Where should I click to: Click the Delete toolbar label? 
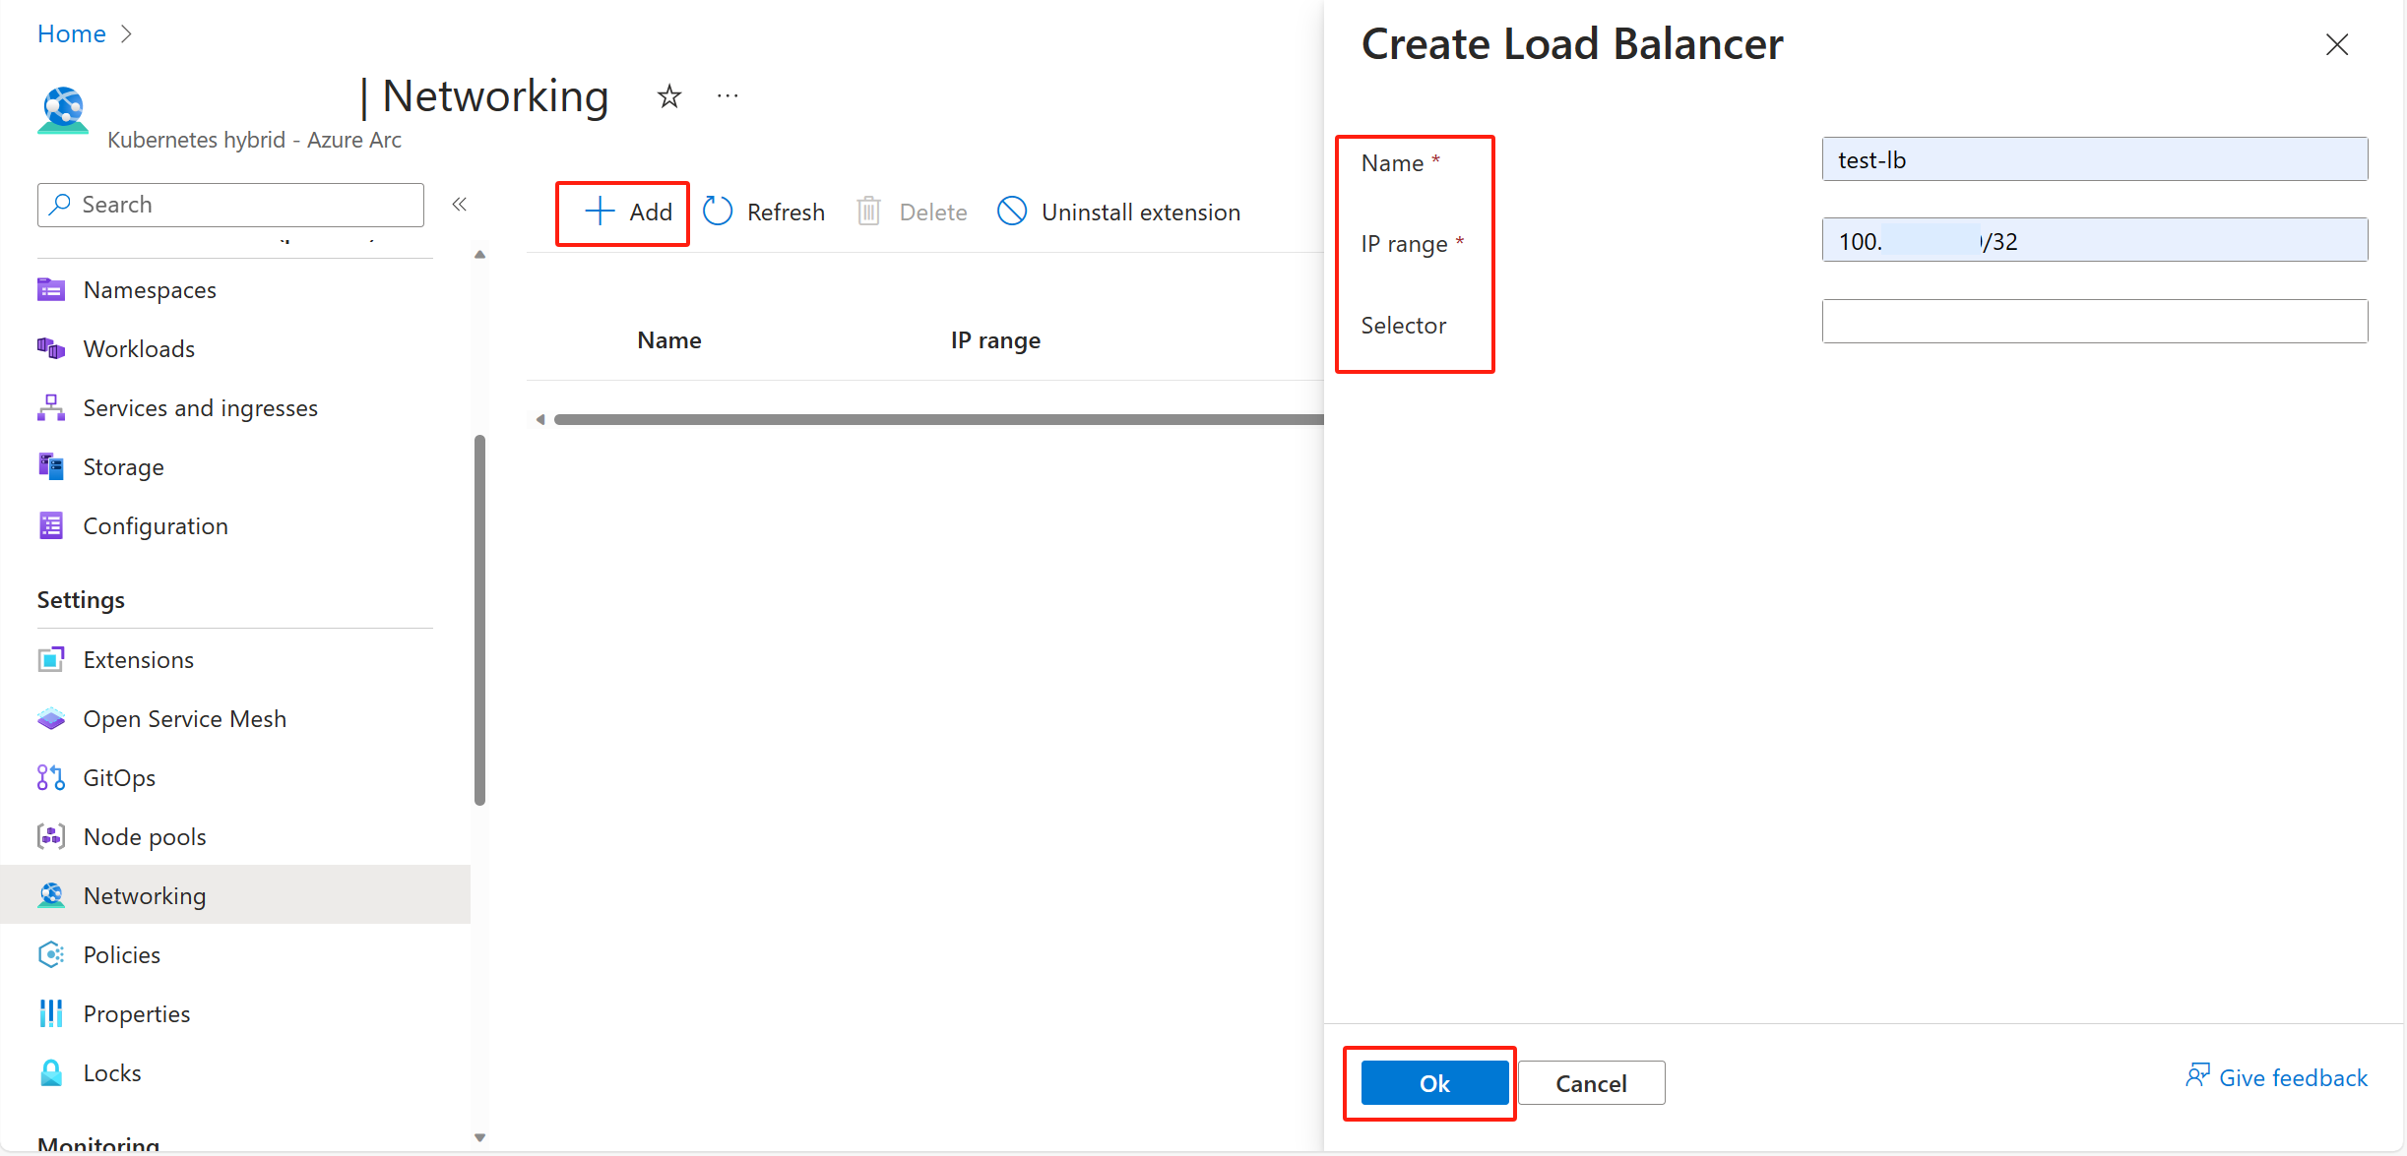pos(933,212)
